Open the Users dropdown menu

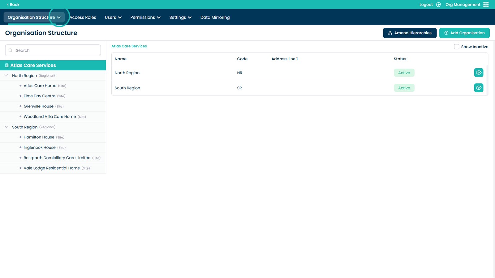113,17
